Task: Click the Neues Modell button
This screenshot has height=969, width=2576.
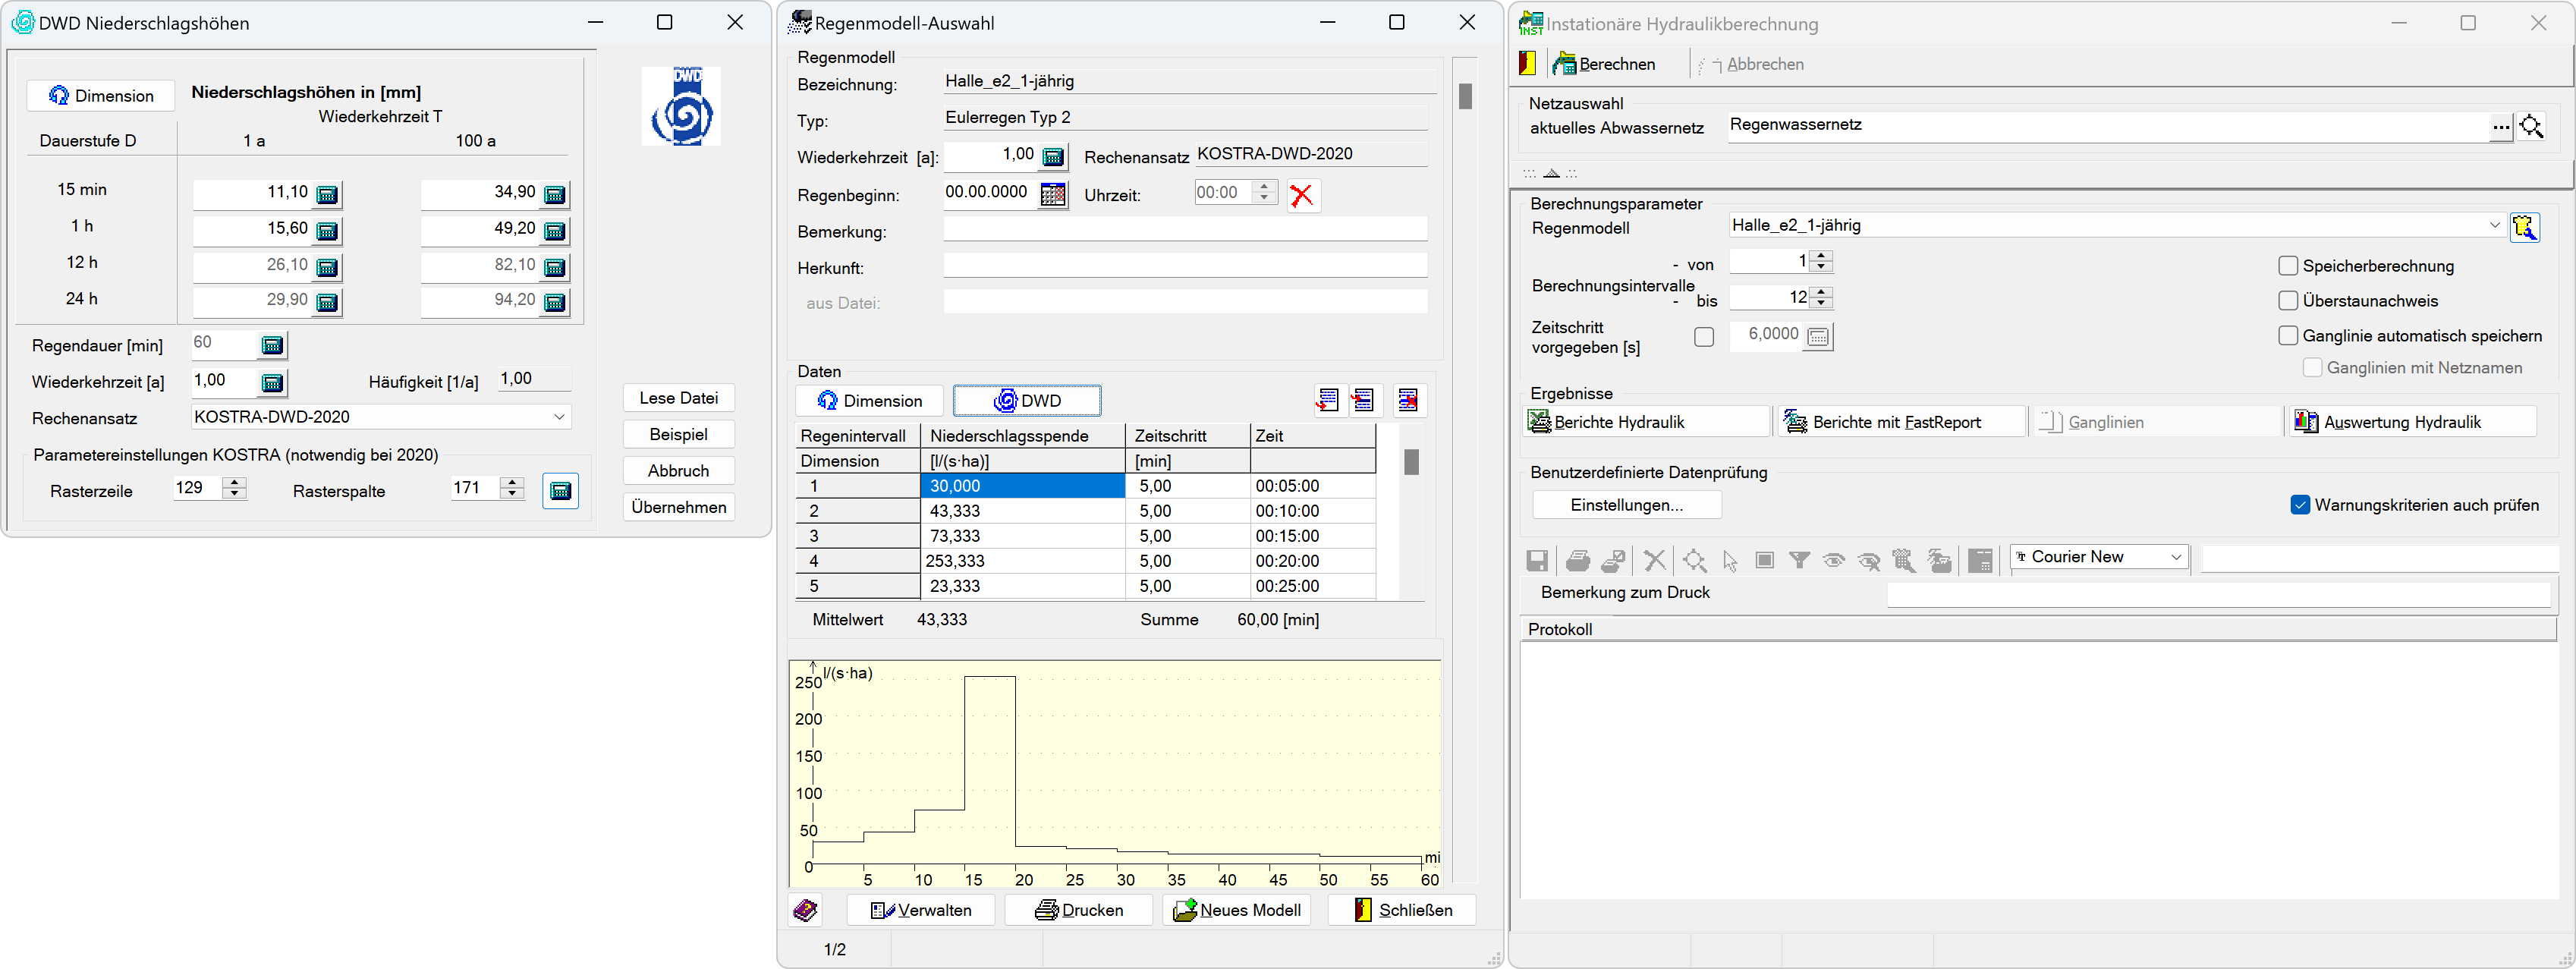Action: click(1236, 909)
